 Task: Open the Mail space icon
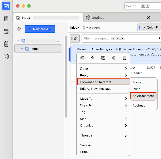tap(6, 6)
